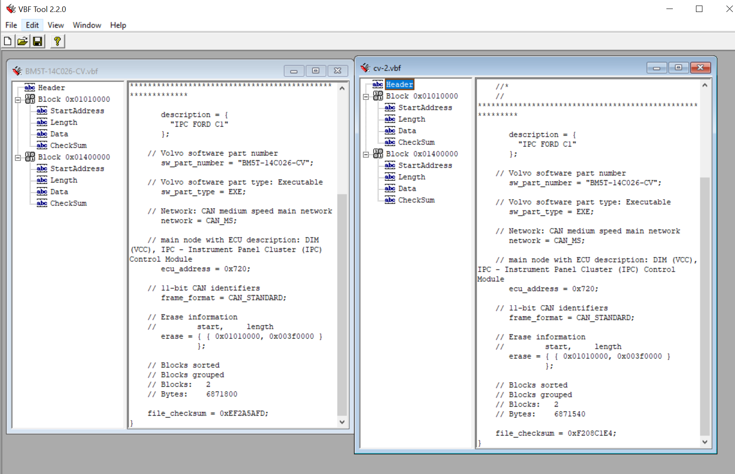Open a VBF file via the folder toolbar icon
The width and height of the screenshot is (735, 474).
pyautogui.click(x=22, y=41)
